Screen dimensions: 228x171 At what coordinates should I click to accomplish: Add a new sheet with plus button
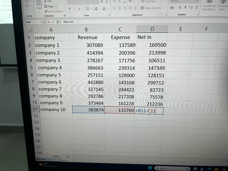(x=67, y=157)
